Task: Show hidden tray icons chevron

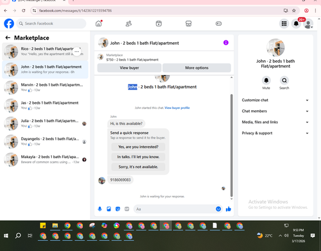Action: point(280,236)
